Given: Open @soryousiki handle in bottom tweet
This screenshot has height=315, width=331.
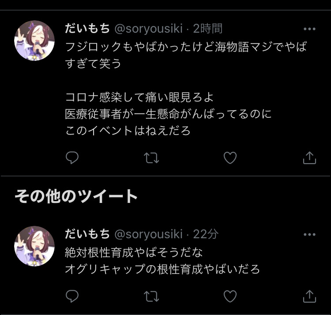Looking at the screenshot, I should point(148,234).
